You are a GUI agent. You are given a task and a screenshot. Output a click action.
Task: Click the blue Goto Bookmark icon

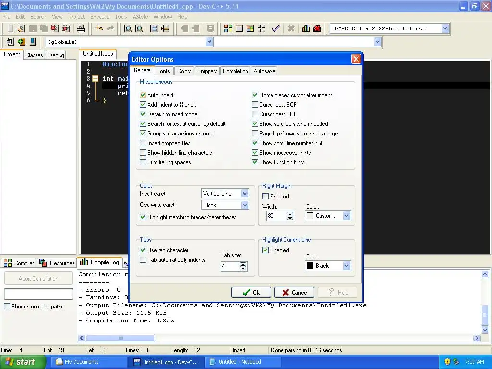tap(32, 42)
